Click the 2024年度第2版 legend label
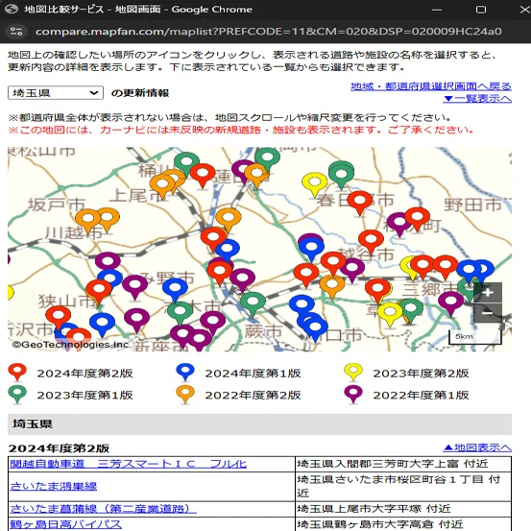 tap(84, 374)
